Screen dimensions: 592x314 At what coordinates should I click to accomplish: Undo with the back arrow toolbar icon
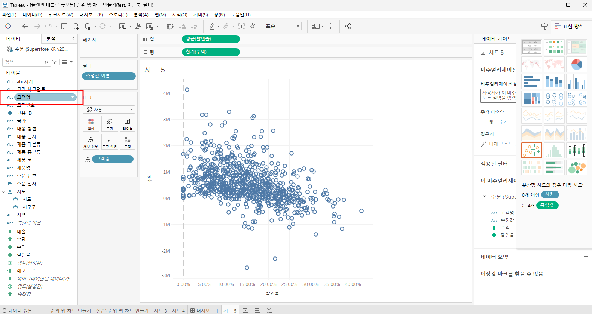(25, 26)
